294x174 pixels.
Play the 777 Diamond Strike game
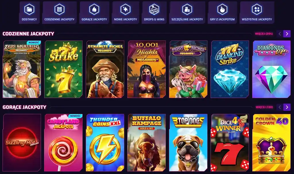230,69
